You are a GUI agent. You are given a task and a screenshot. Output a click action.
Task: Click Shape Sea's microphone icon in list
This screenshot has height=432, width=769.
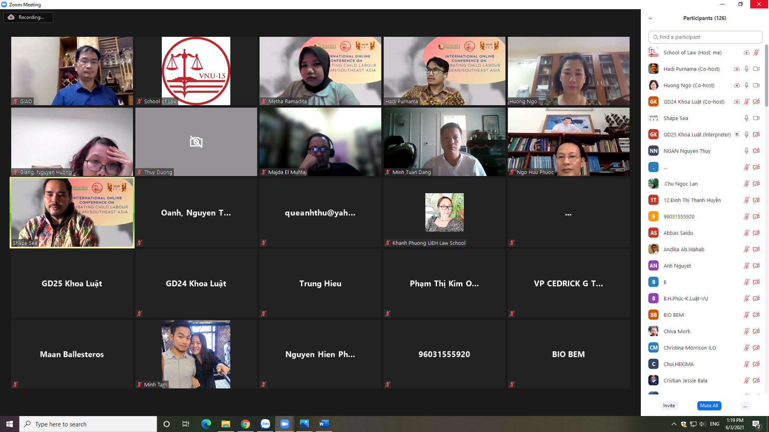[747, 118]
